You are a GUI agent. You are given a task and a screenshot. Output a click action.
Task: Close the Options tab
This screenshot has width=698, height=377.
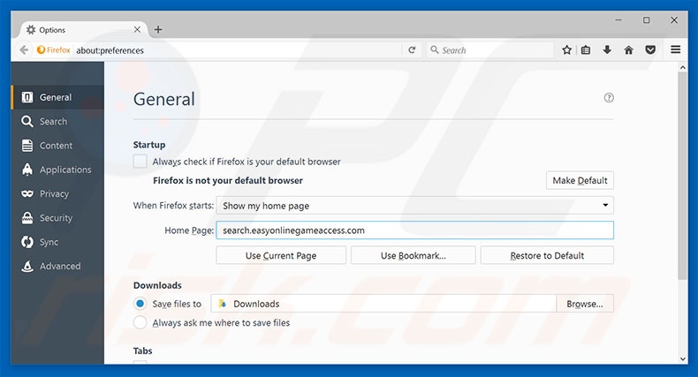(137, 29)
